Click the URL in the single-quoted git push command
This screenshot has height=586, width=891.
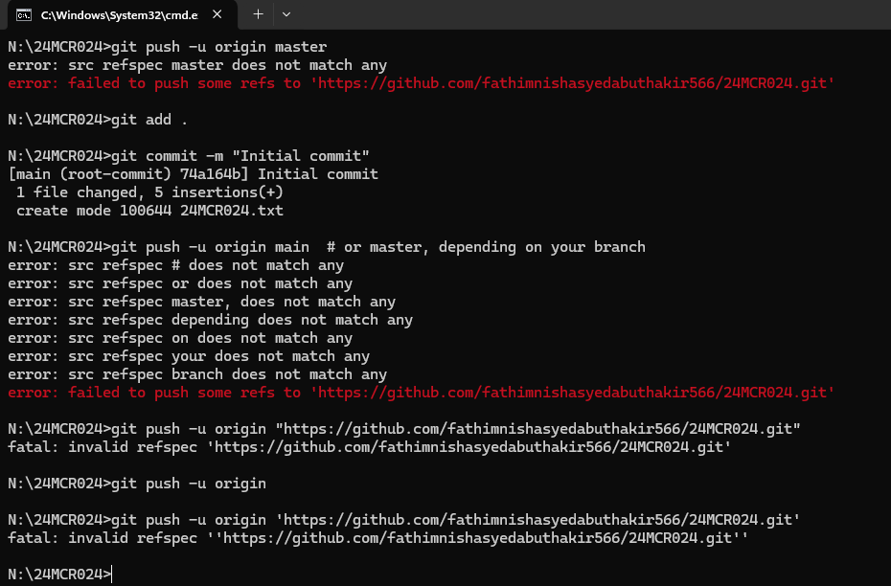[x=537, y=520]
